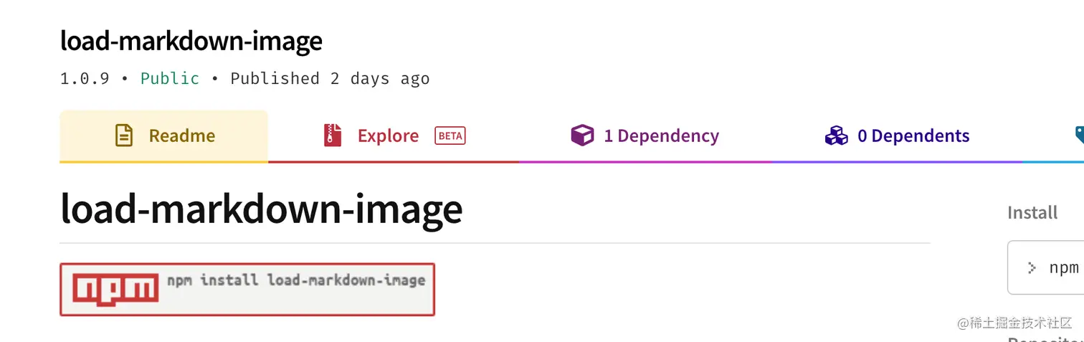Click the green Public label
This screenshot has width=1084, height=342.
[169, 78]
